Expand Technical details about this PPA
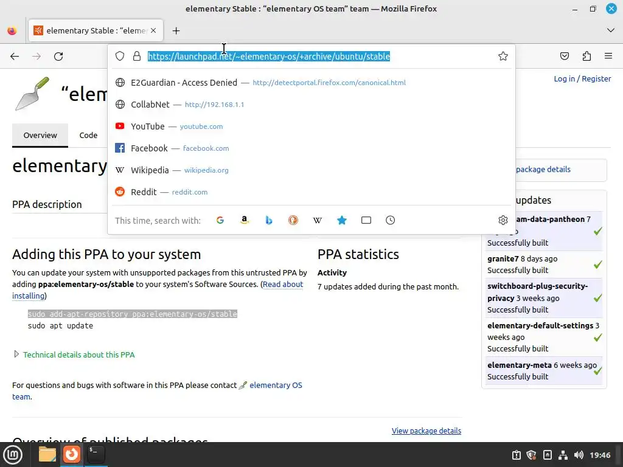 coord(78,355)
